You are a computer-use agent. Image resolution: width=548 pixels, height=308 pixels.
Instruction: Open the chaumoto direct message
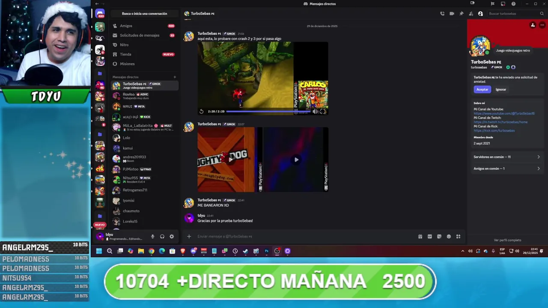click(x=144, y=211)
